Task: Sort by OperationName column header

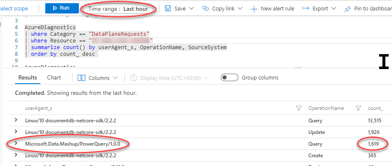Action: [326, 108]
